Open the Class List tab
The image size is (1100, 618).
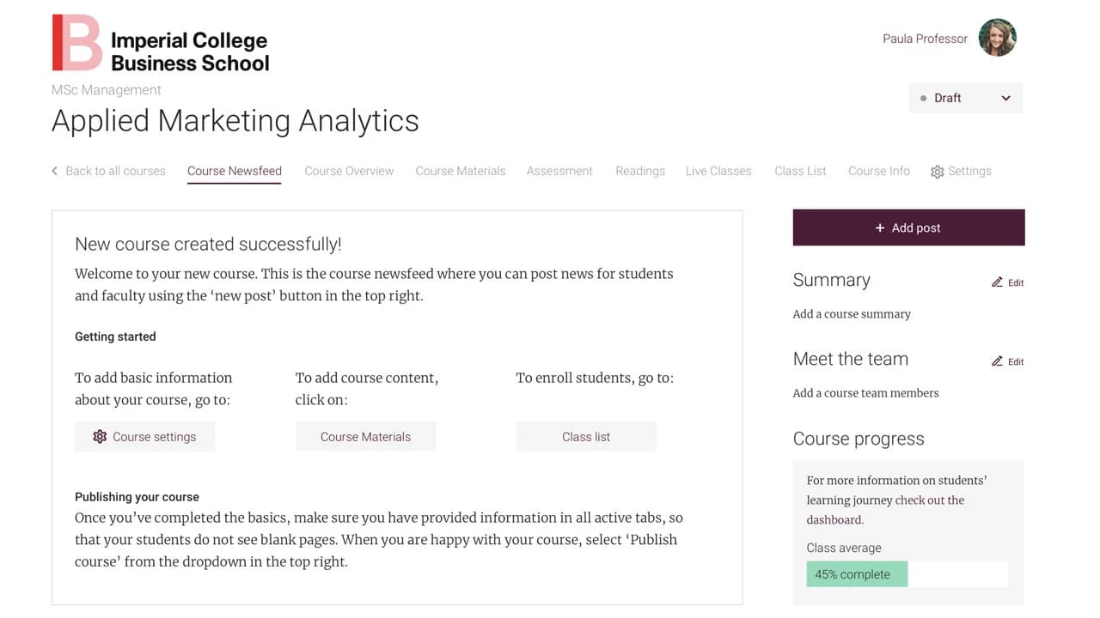pos(800,171)
